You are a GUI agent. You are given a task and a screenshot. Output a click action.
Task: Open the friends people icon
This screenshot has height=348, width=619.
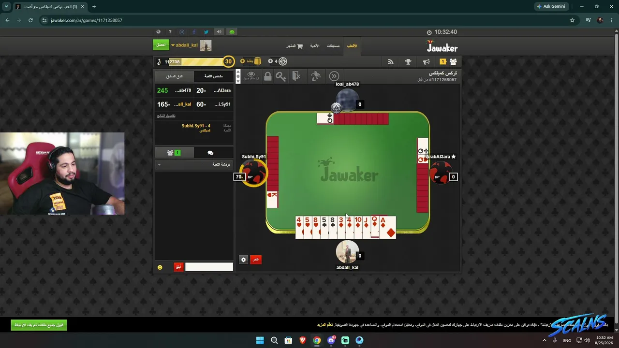453,61
